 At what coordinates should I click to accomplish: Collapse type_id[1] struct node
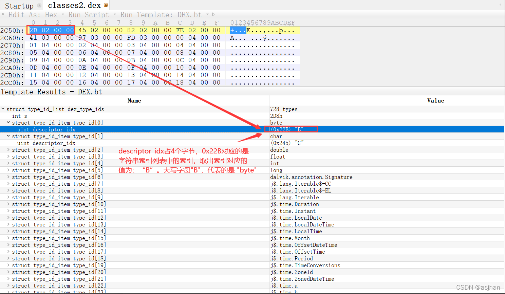tap(8, 136)
